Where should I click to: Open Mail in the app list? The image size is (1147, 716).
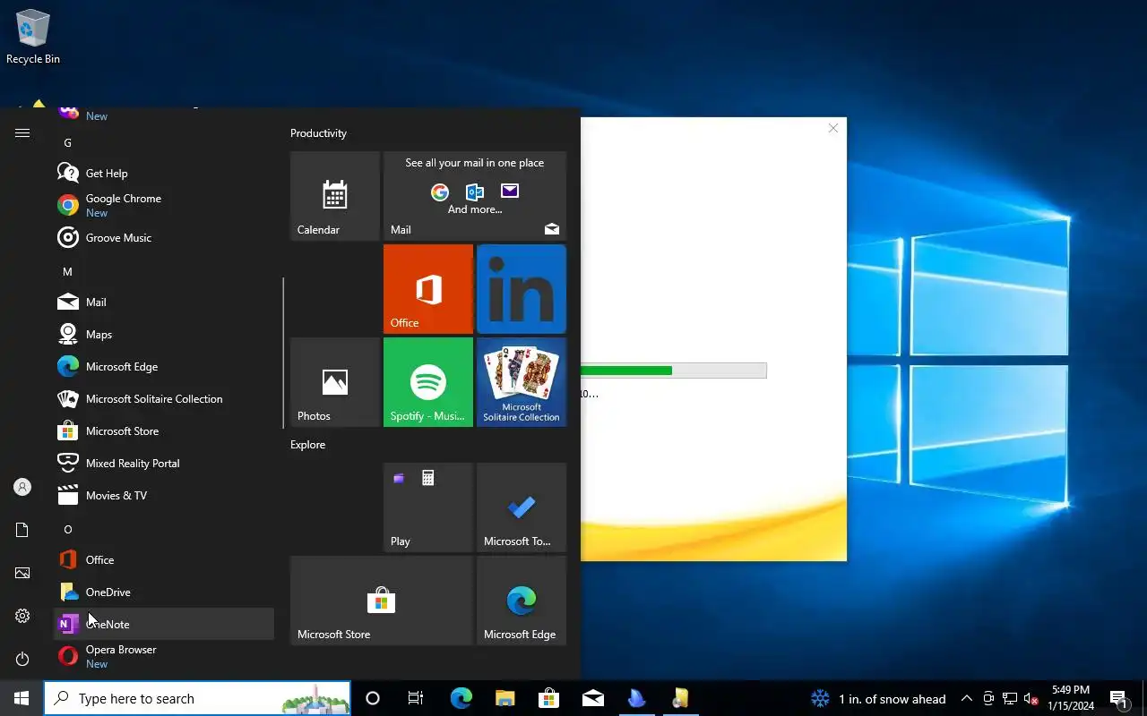[164, 303]
